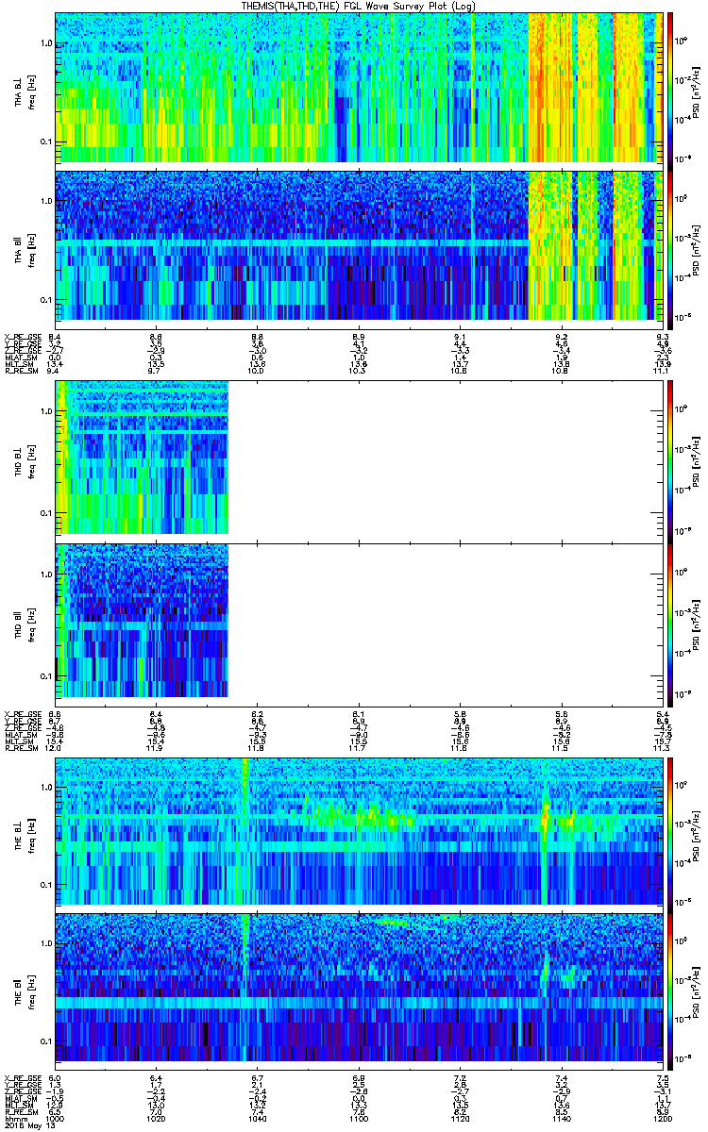
Task: Click the color bar beside the THD perpendicular panel
Action: (671, 458)
